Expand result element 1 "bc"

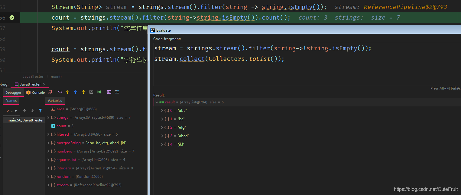coord(162,119)
